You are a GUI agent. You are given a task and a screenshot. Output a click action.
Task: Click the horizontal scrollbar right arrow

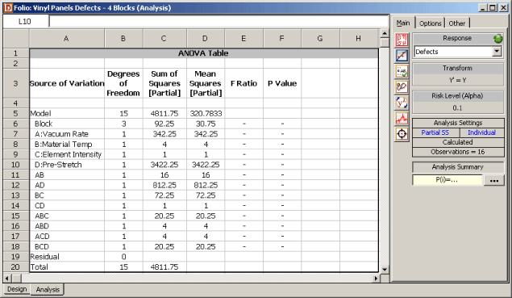(x=376, y=279)
